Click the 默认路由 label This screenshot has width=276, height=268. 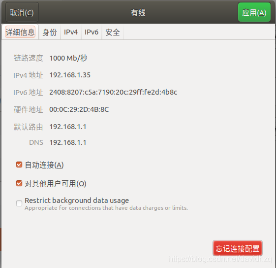pos(29,127)
